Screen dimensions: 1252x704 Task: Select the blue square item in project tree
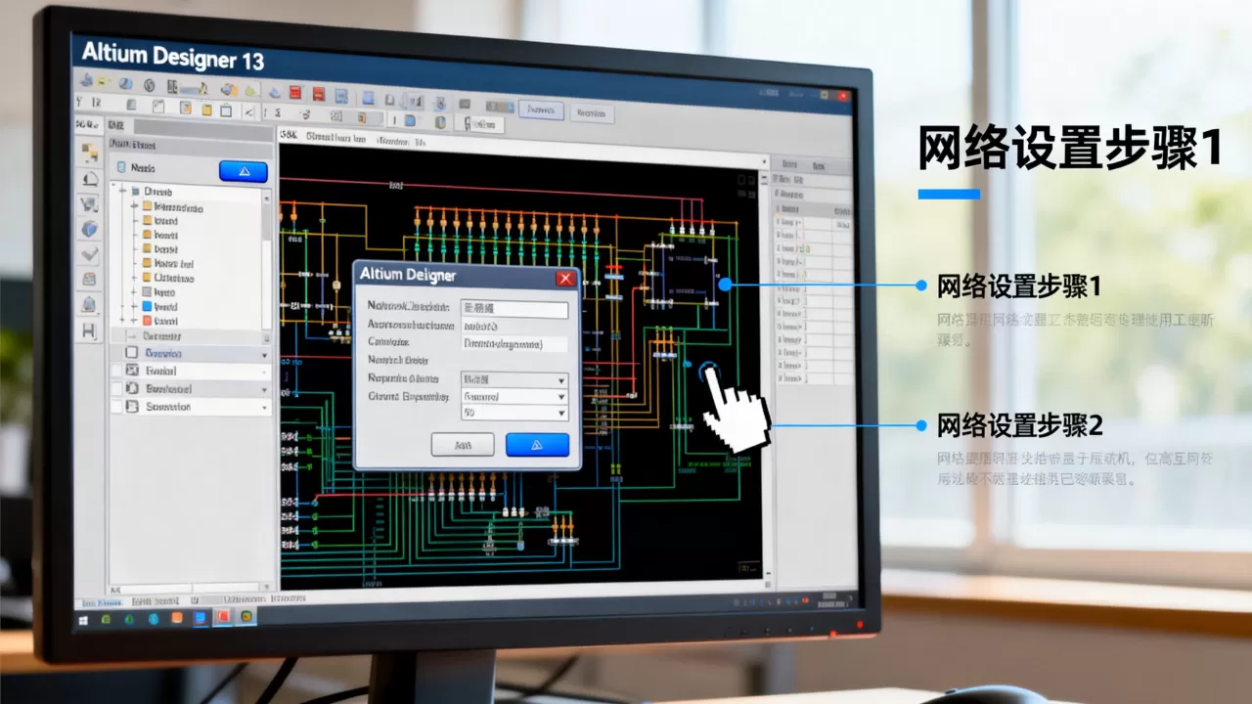147,306
